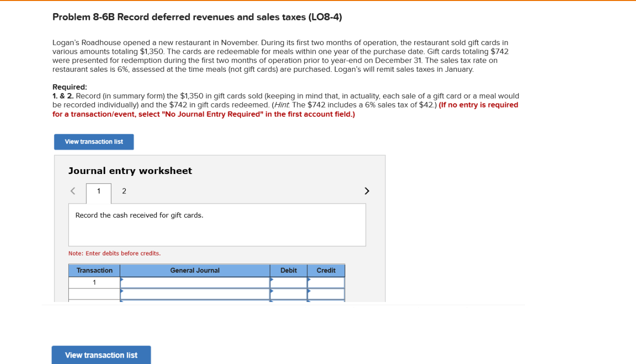Open account dropdown in second journal row
Image resolution: width=636 pixels, height=364 pixels.
[x=195, y=293]
